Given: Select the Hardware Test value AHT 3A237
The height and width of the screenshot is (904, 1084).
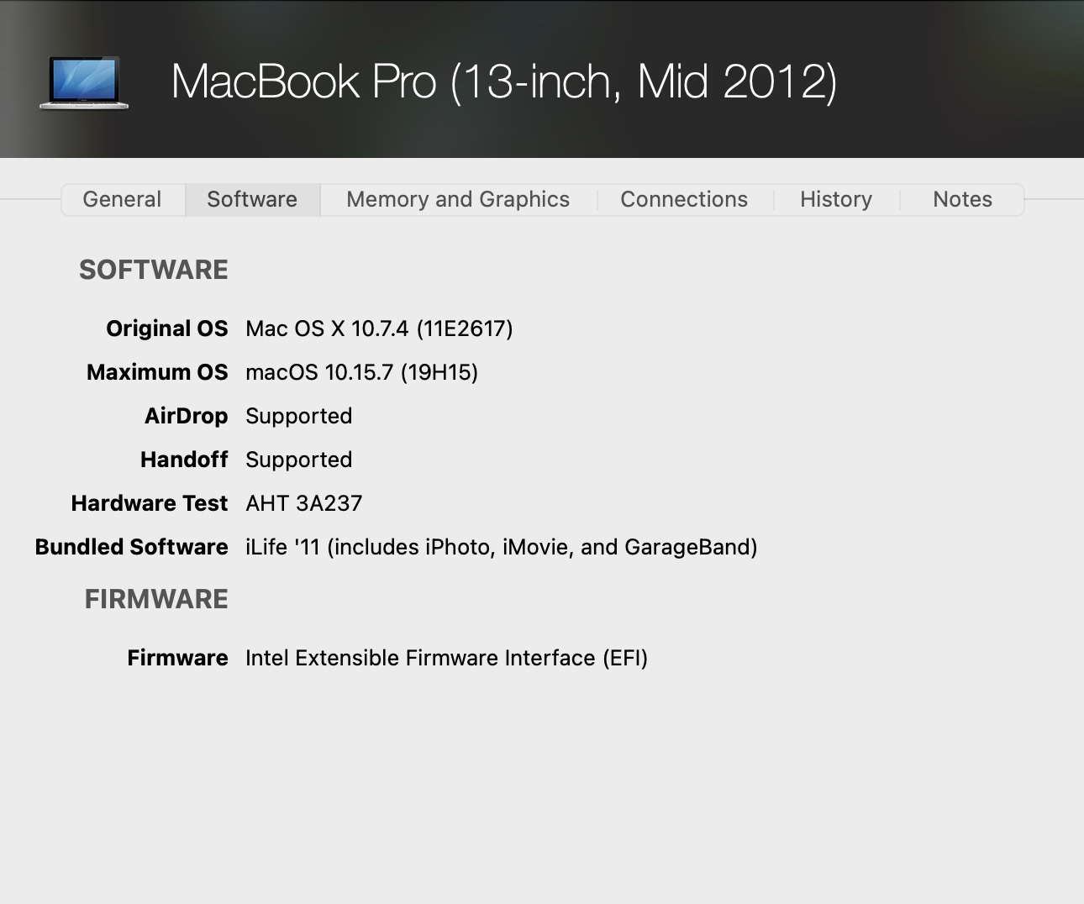Looking at the screenshot, I should click(303, 503).
